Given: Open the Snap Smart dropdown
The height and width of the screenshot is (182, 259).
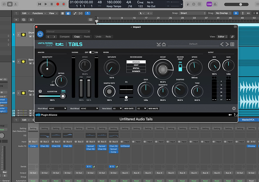Looking at the screenshot, I should 192,13.
